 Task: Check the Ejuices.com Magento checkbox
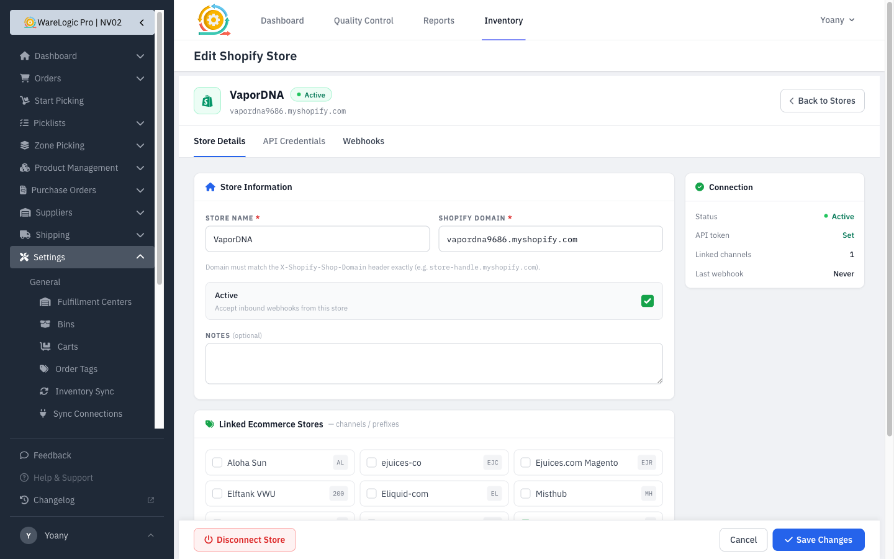point(526,463)
